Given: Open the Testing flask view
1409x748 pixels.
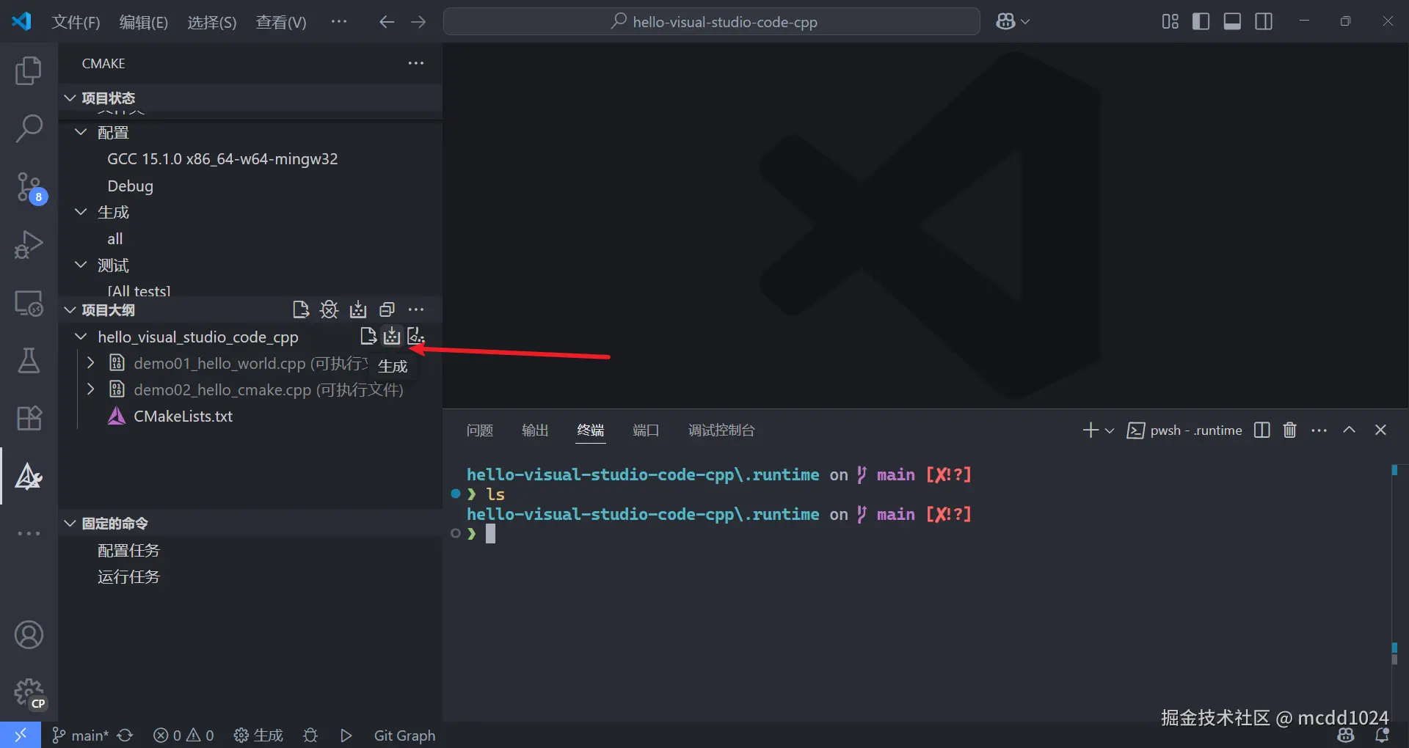Looking at the screenshot, I should click(x=29, y=360).
